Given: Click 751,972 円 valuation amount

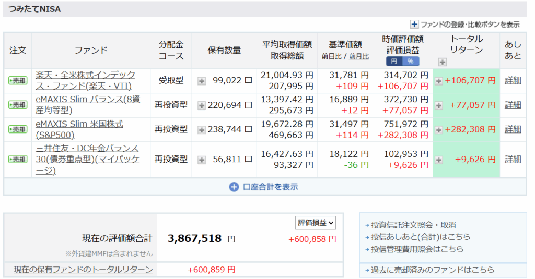Looking at the screenshot, I should (x=405, y=124).
